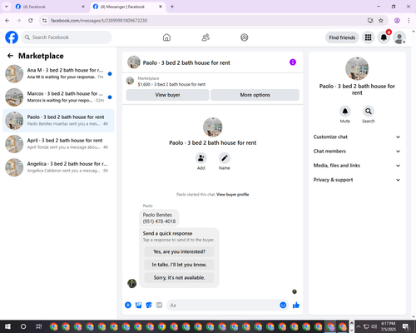Image resolution: width=416 pixels, height=333 pixels.
Task: Click the More options button
Action: (255, 95)
